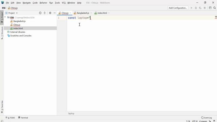Click the laptop variable name in code
The height and width of the screenshot is (122, 217).
(82, 18)
